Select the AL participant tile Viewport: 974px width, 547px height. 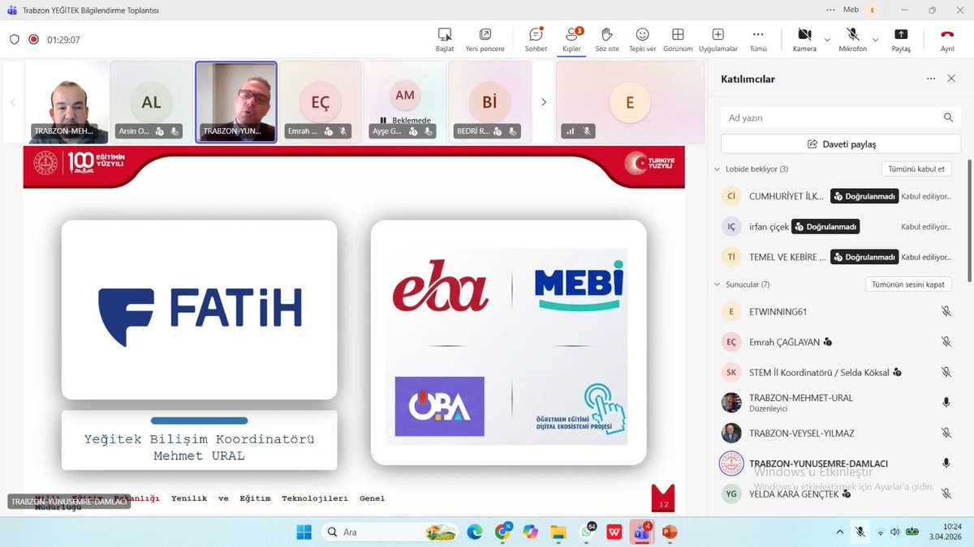[x=151, y=102]
